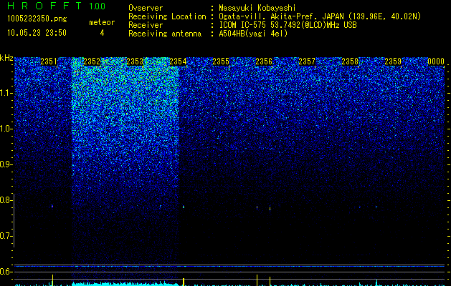The width and height of the screenshot is (451, 286).
Task: Click the 0000 time marker
Action: [x=436, y=61]
